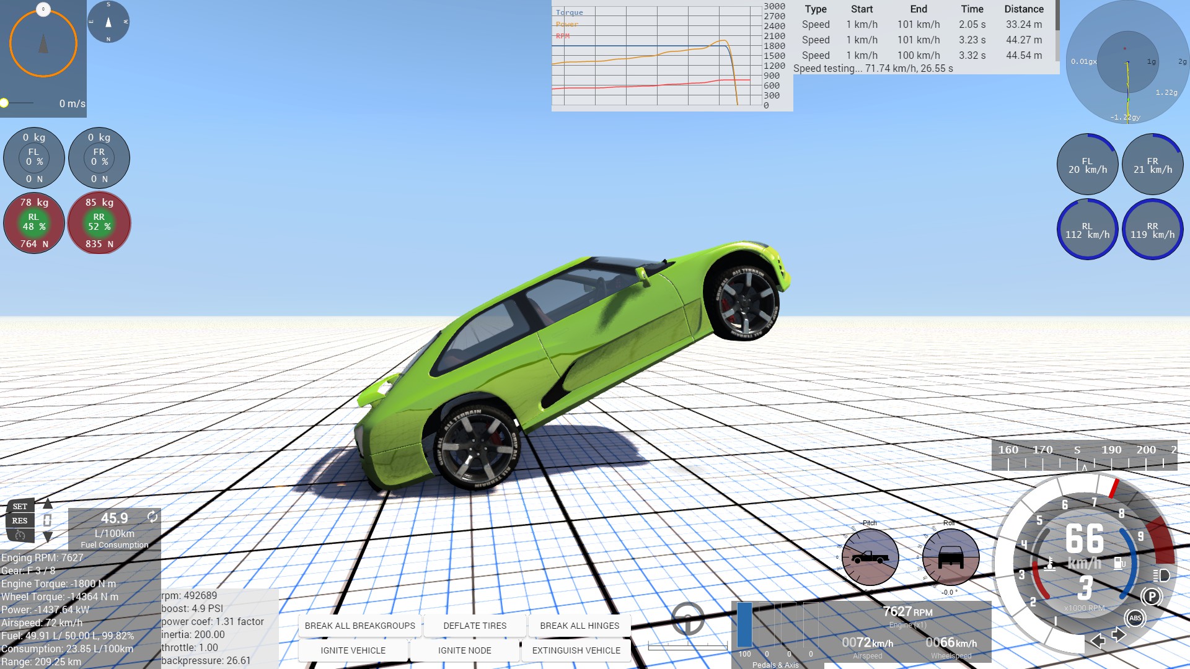1190x669 pixels.
Task: Click the backpressure readout line
Action: click(x=206, y=660)
